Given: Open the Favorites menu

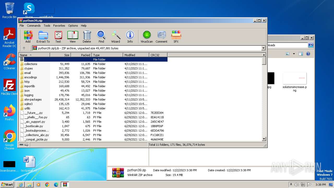Looking at the screenshot, I should 59,26.
